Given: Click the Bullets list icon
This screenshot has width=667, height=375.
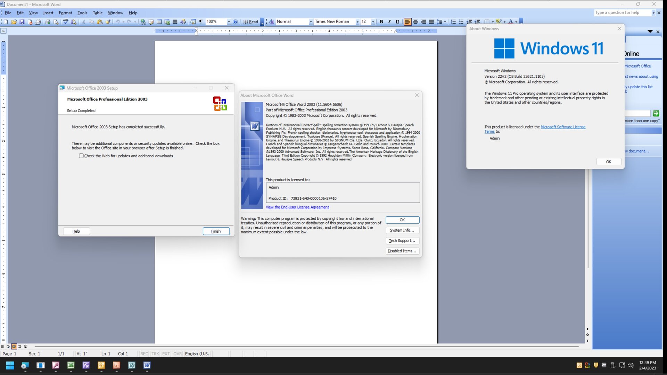Looking at the screenshot, I should (x=461, y=22).
